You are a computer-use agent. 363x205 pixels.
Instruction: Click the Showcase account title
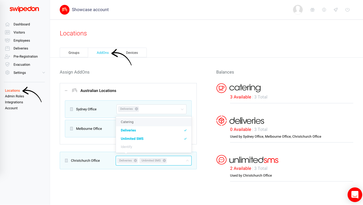pos(90,10)
